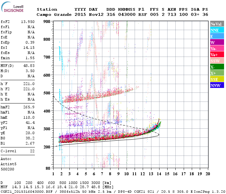Click the M(D) value 3.50
This screenshot has width=226, height=194.
30,71
